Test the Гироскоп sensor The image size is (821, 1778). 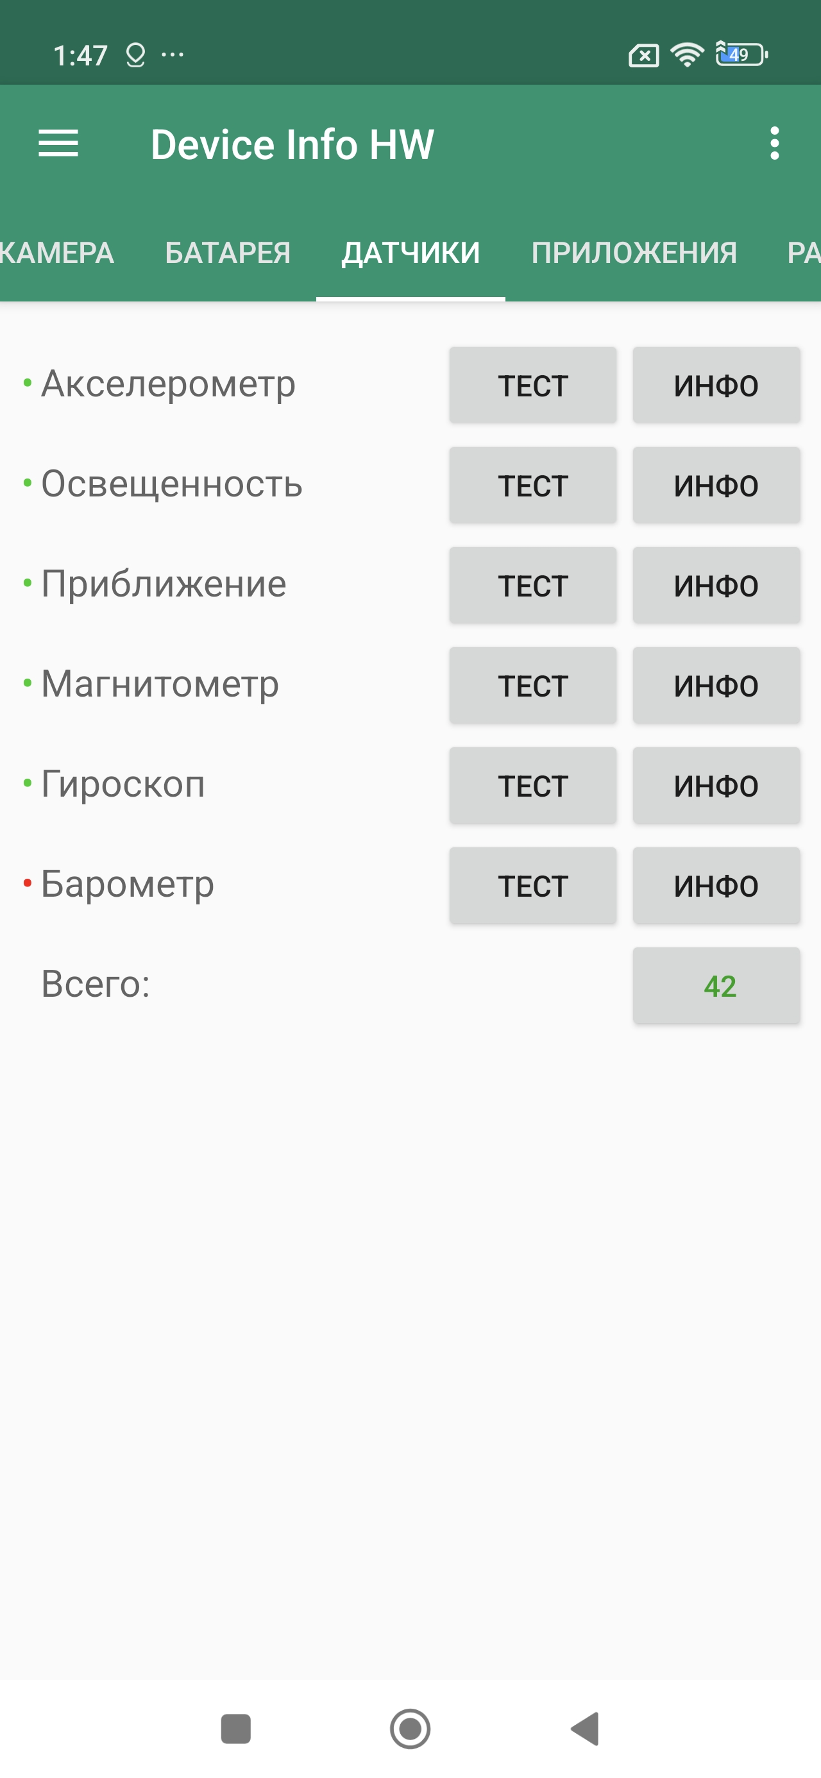pyautogui.click(x=532, y=786)
